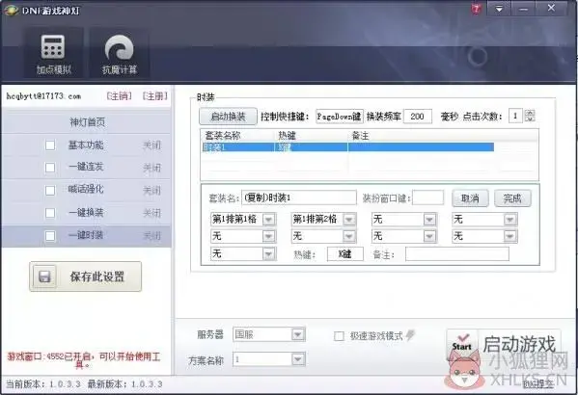
Task: Click the 备注 column header
Action: [x=360, y=136]
